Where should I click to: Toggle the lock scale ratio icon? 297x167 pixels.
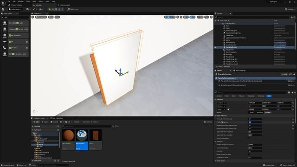[228, 109]
